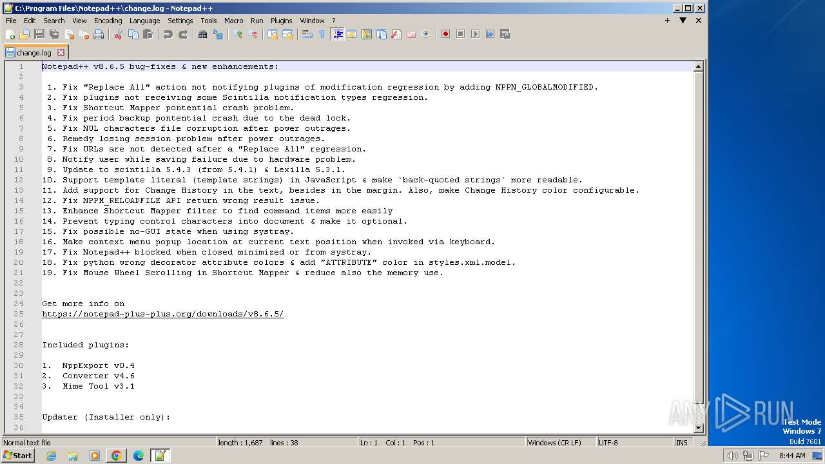825x464 pixels.
Task: Open the Language menu
Action: click(144, 21)
